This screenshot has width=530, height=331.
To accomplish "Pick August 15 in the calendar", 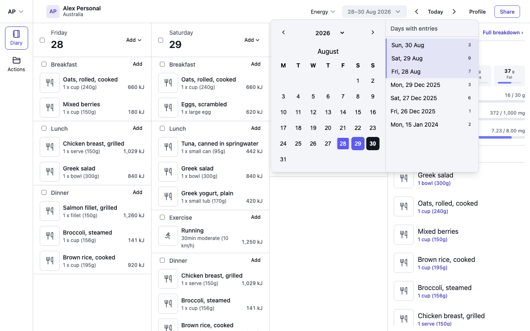I will click(x=358, y=112).
